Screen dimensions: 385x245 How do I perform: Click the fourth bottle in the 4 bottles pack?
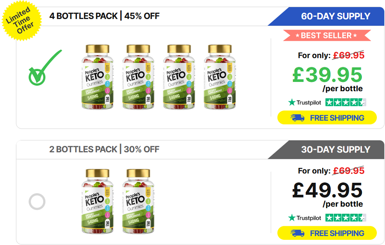220,77
